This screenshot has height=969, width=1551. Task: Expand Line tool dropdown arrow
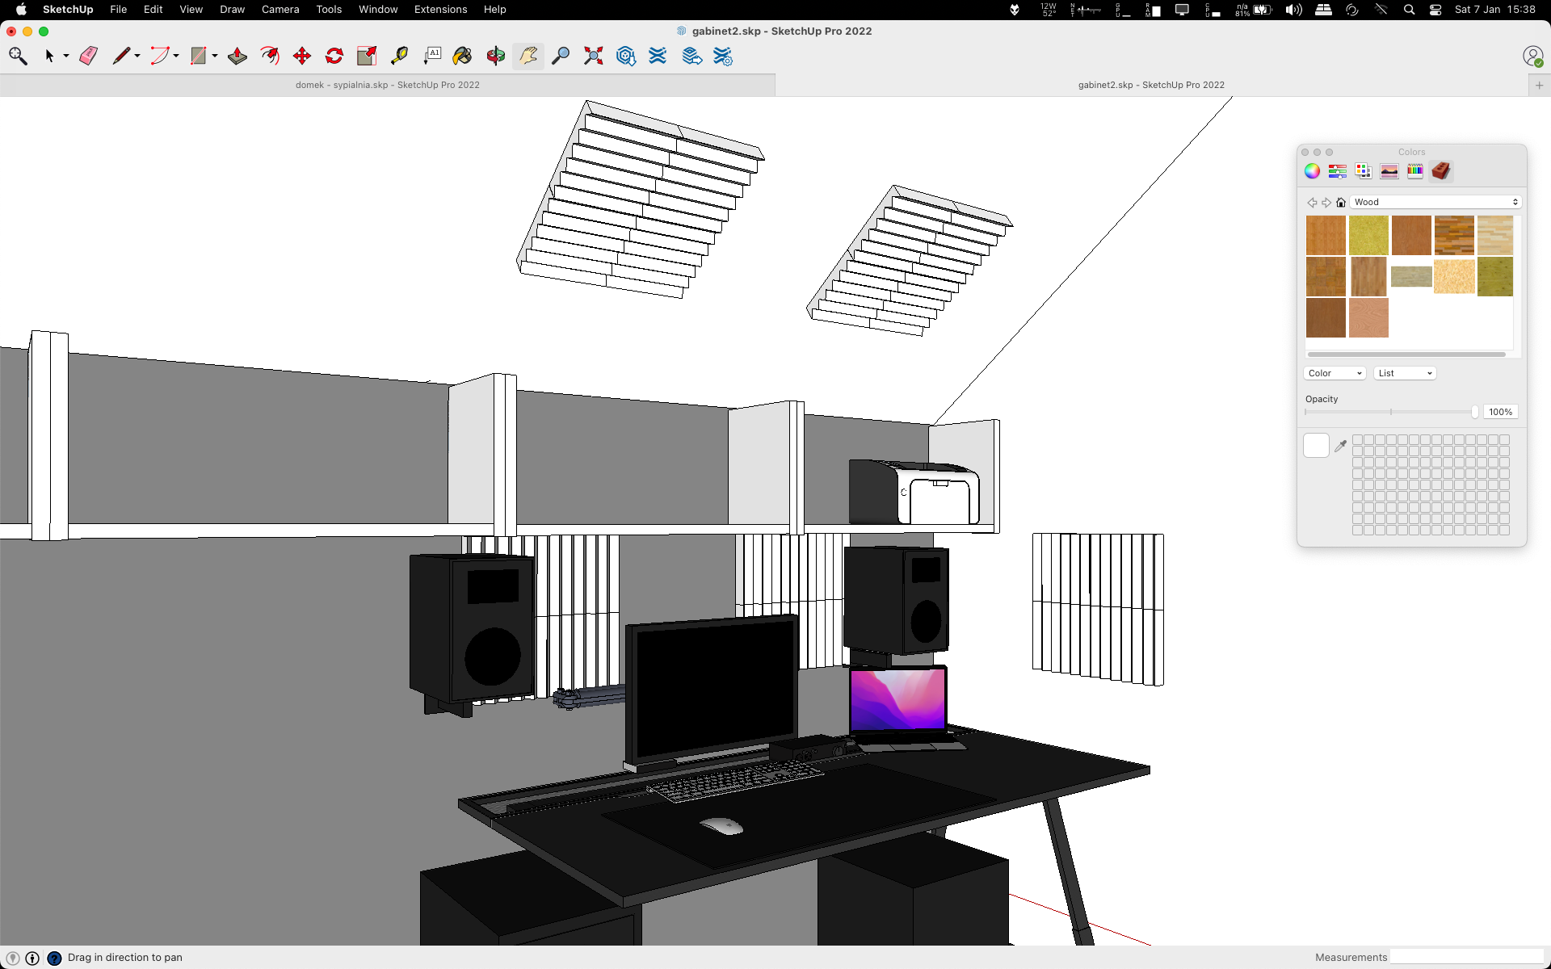tap(137, 56)
